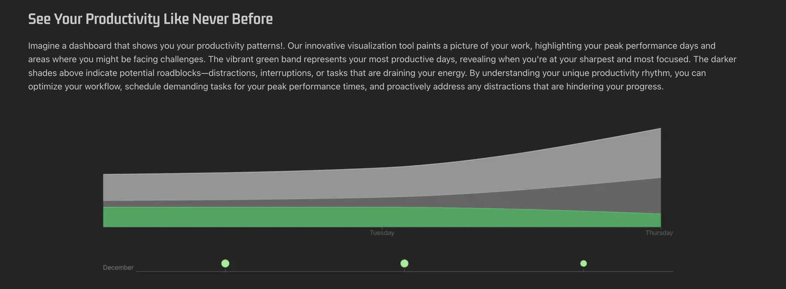
Task: Click the first green dot on December timeline
Action: 225,263
